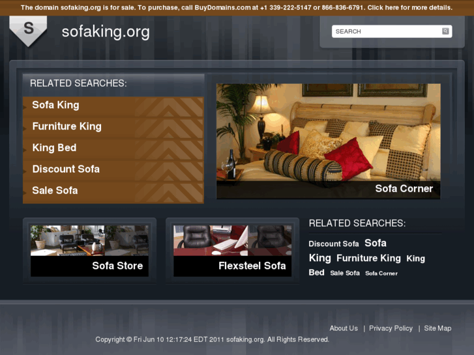
Task: Open the Privacy Policy footer link
Action: 391,328
